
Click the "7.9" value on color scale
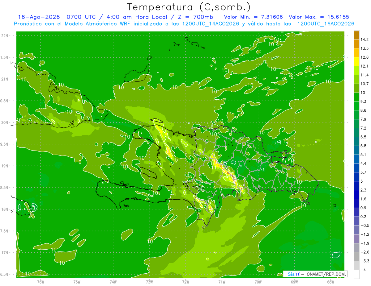[x=364, y=119]
